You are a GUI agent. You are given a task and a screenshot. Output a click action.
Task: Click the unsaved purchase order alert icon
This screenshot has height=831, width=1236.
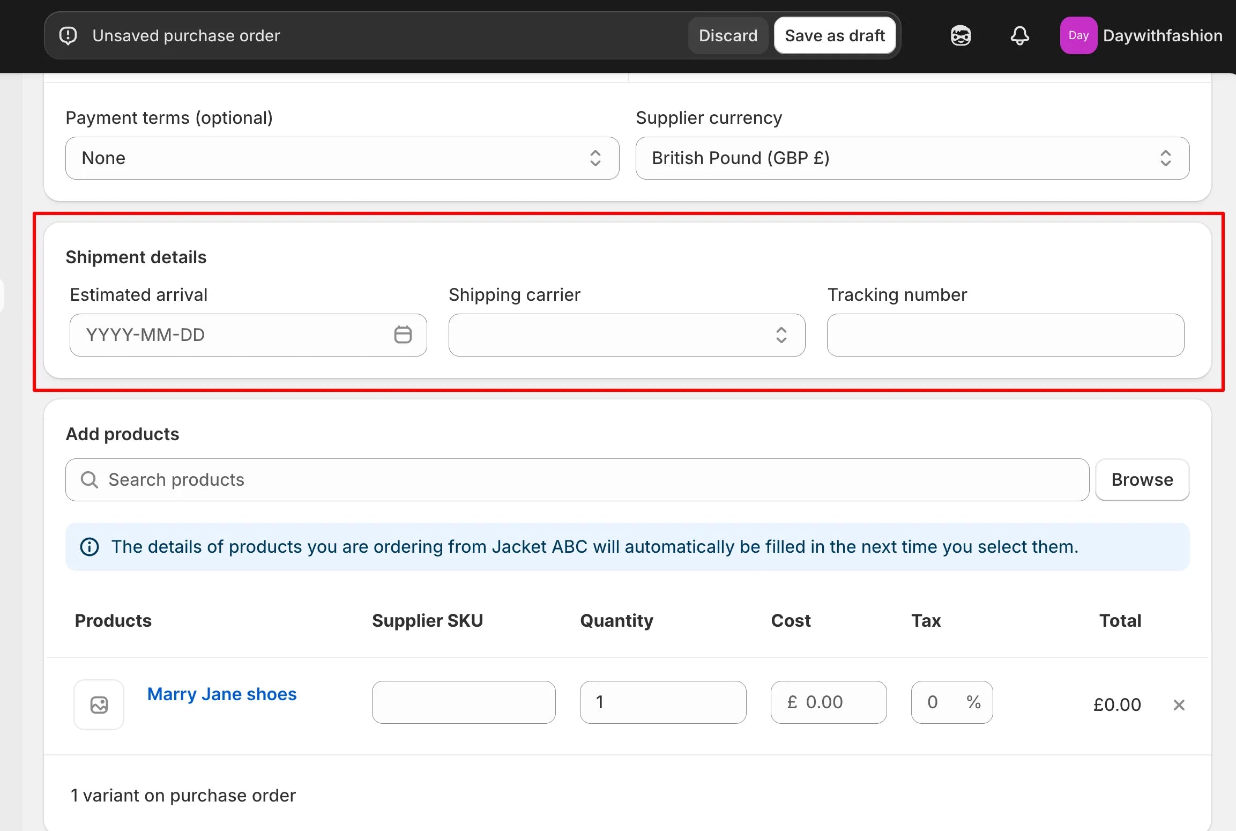(x=68, y=36)
